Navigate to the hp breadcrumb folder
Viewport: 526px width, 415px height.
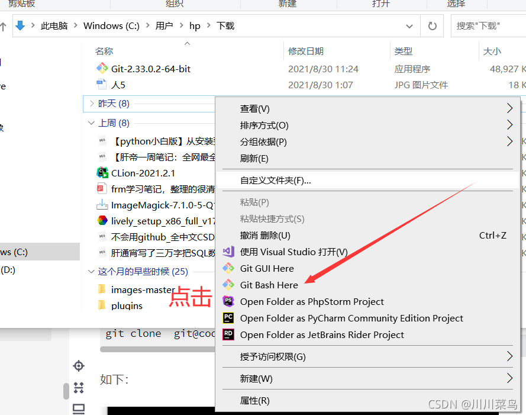click(x=195, y=26)
